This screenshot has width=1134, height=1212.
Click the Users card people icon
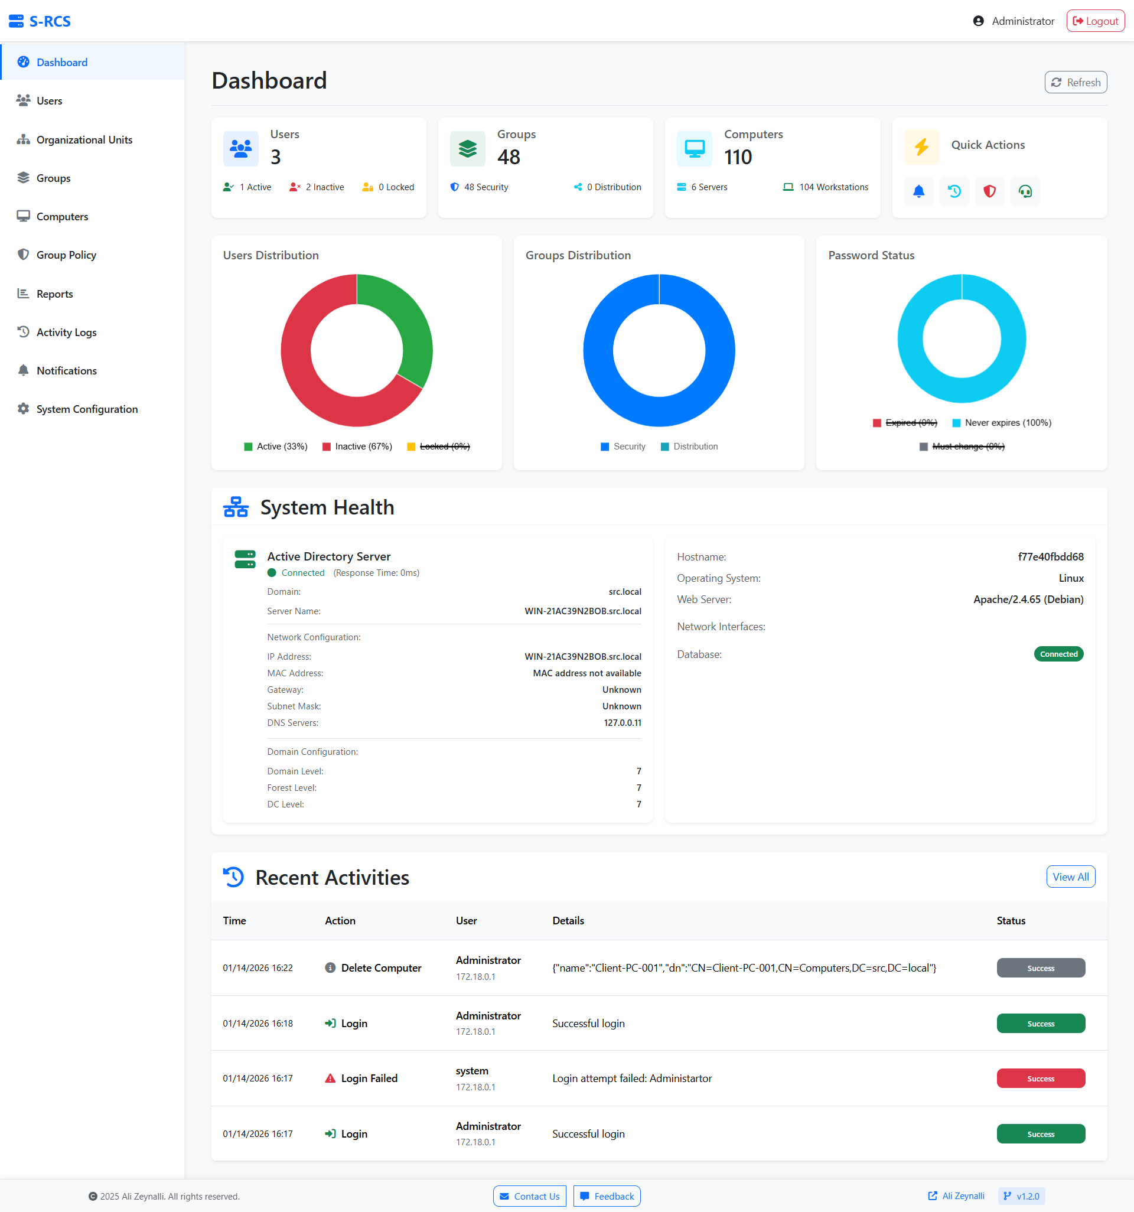pyautogui.click(x=241, y=148)
